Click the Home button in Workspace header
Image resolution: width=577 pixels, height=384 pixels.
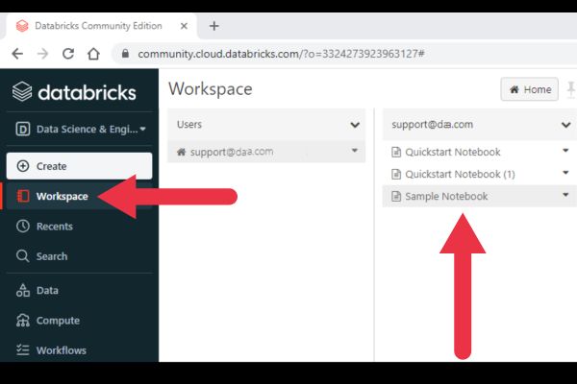click(529, 89)
